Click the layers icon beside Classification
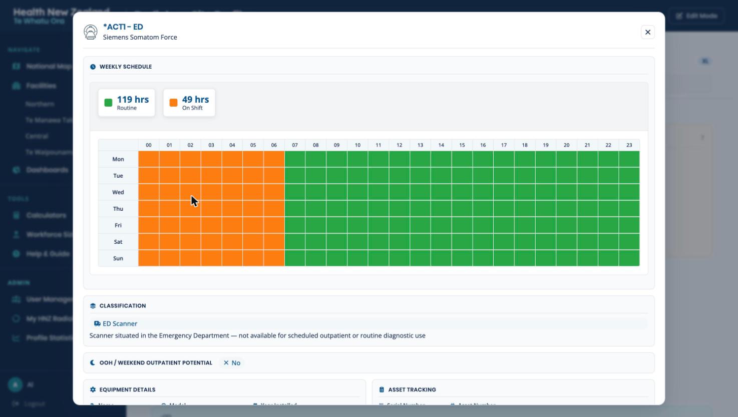Viewport: 738px width, 417px height. [x=93, y=306]
